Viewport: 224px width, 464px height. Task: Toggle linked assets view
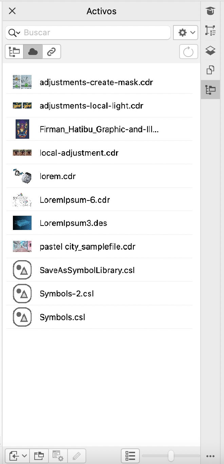tap(52, 52)
